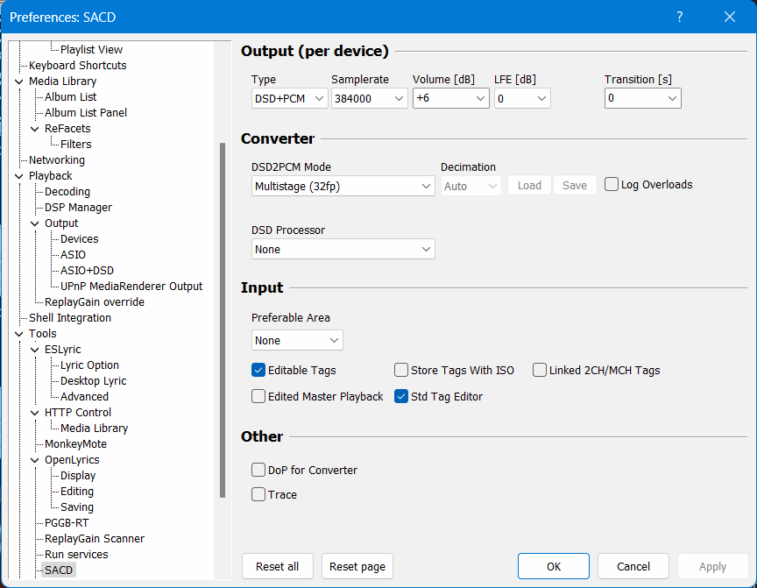The height and width of the screenshot is (588, 757).
Task: Select UPnP MediaRenderer Output item
Action: (131, 287)
